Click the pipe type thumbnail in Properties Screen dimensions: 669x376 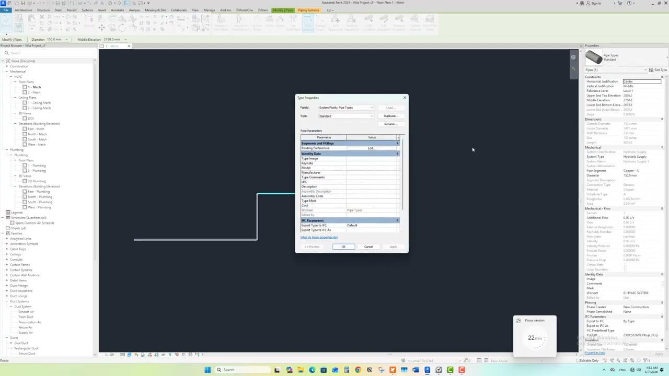[x=594, y=57]
